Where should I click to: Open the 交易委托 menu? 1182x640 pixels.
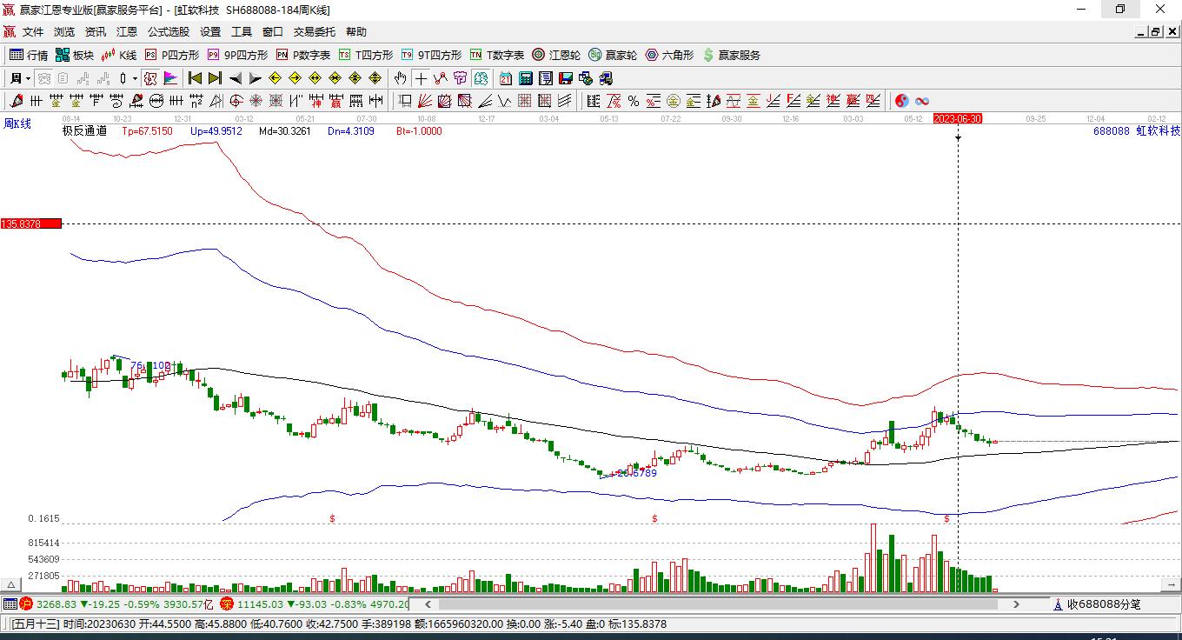tap(314, 31)
